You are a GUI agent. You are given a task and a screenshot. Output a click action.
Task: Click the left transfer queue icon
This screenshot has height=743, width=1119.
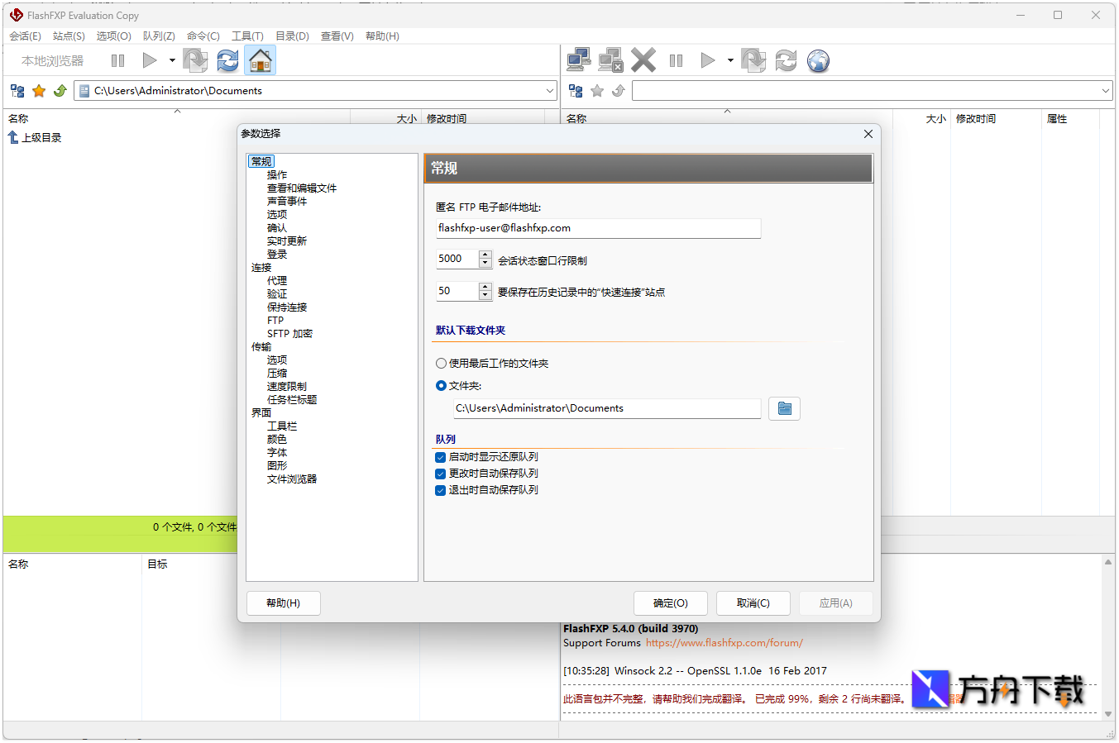point(195,60)
